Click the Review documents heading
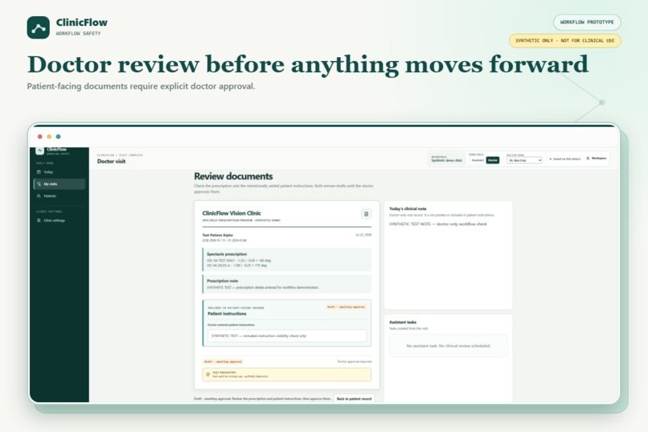648x432 pixels. (x=233, y=176)
